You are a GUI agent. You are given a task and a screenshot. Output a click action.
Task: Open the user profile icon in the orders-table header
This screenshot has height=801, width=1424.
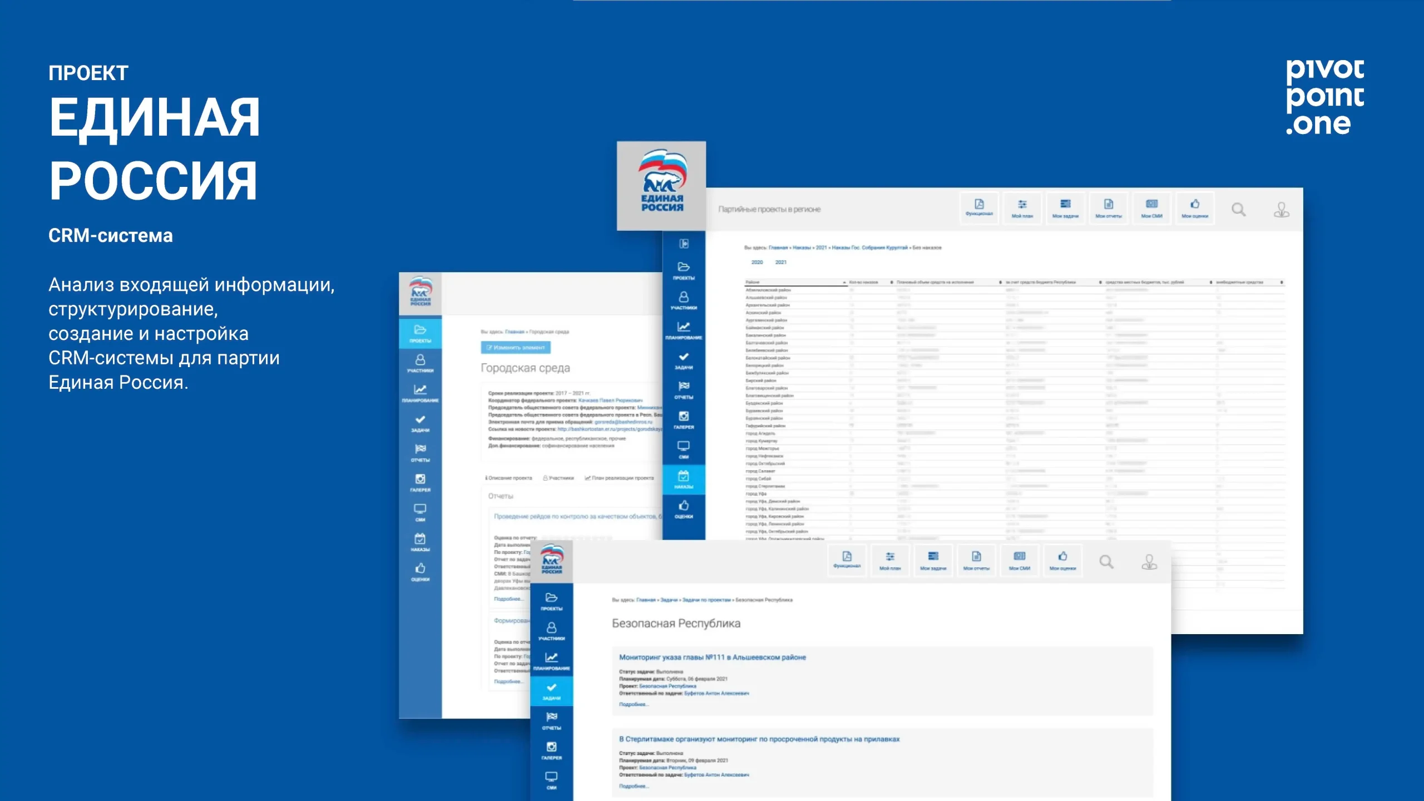[1281, 210]
